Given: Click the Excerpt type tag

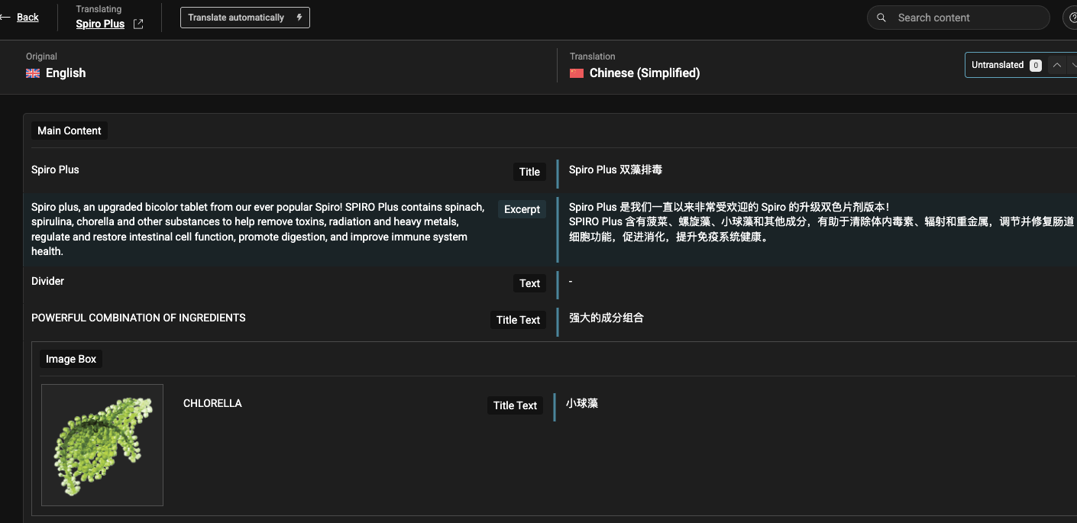Looking at the screenshot, I should [522, 209].
